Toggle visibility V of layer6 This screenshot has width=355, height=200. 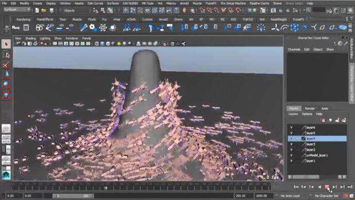[291, 127]
